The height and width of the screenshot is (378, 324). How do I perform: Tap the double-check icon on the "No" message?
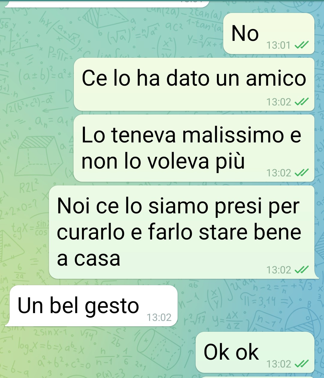tap(301, 45)
